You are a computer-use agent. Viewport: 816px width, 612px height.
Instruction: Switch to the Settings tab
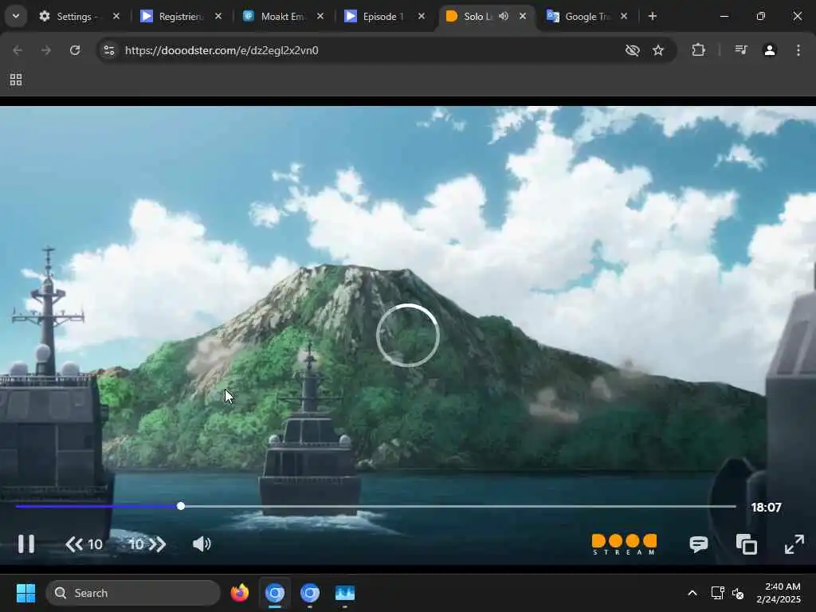(78, 17)
